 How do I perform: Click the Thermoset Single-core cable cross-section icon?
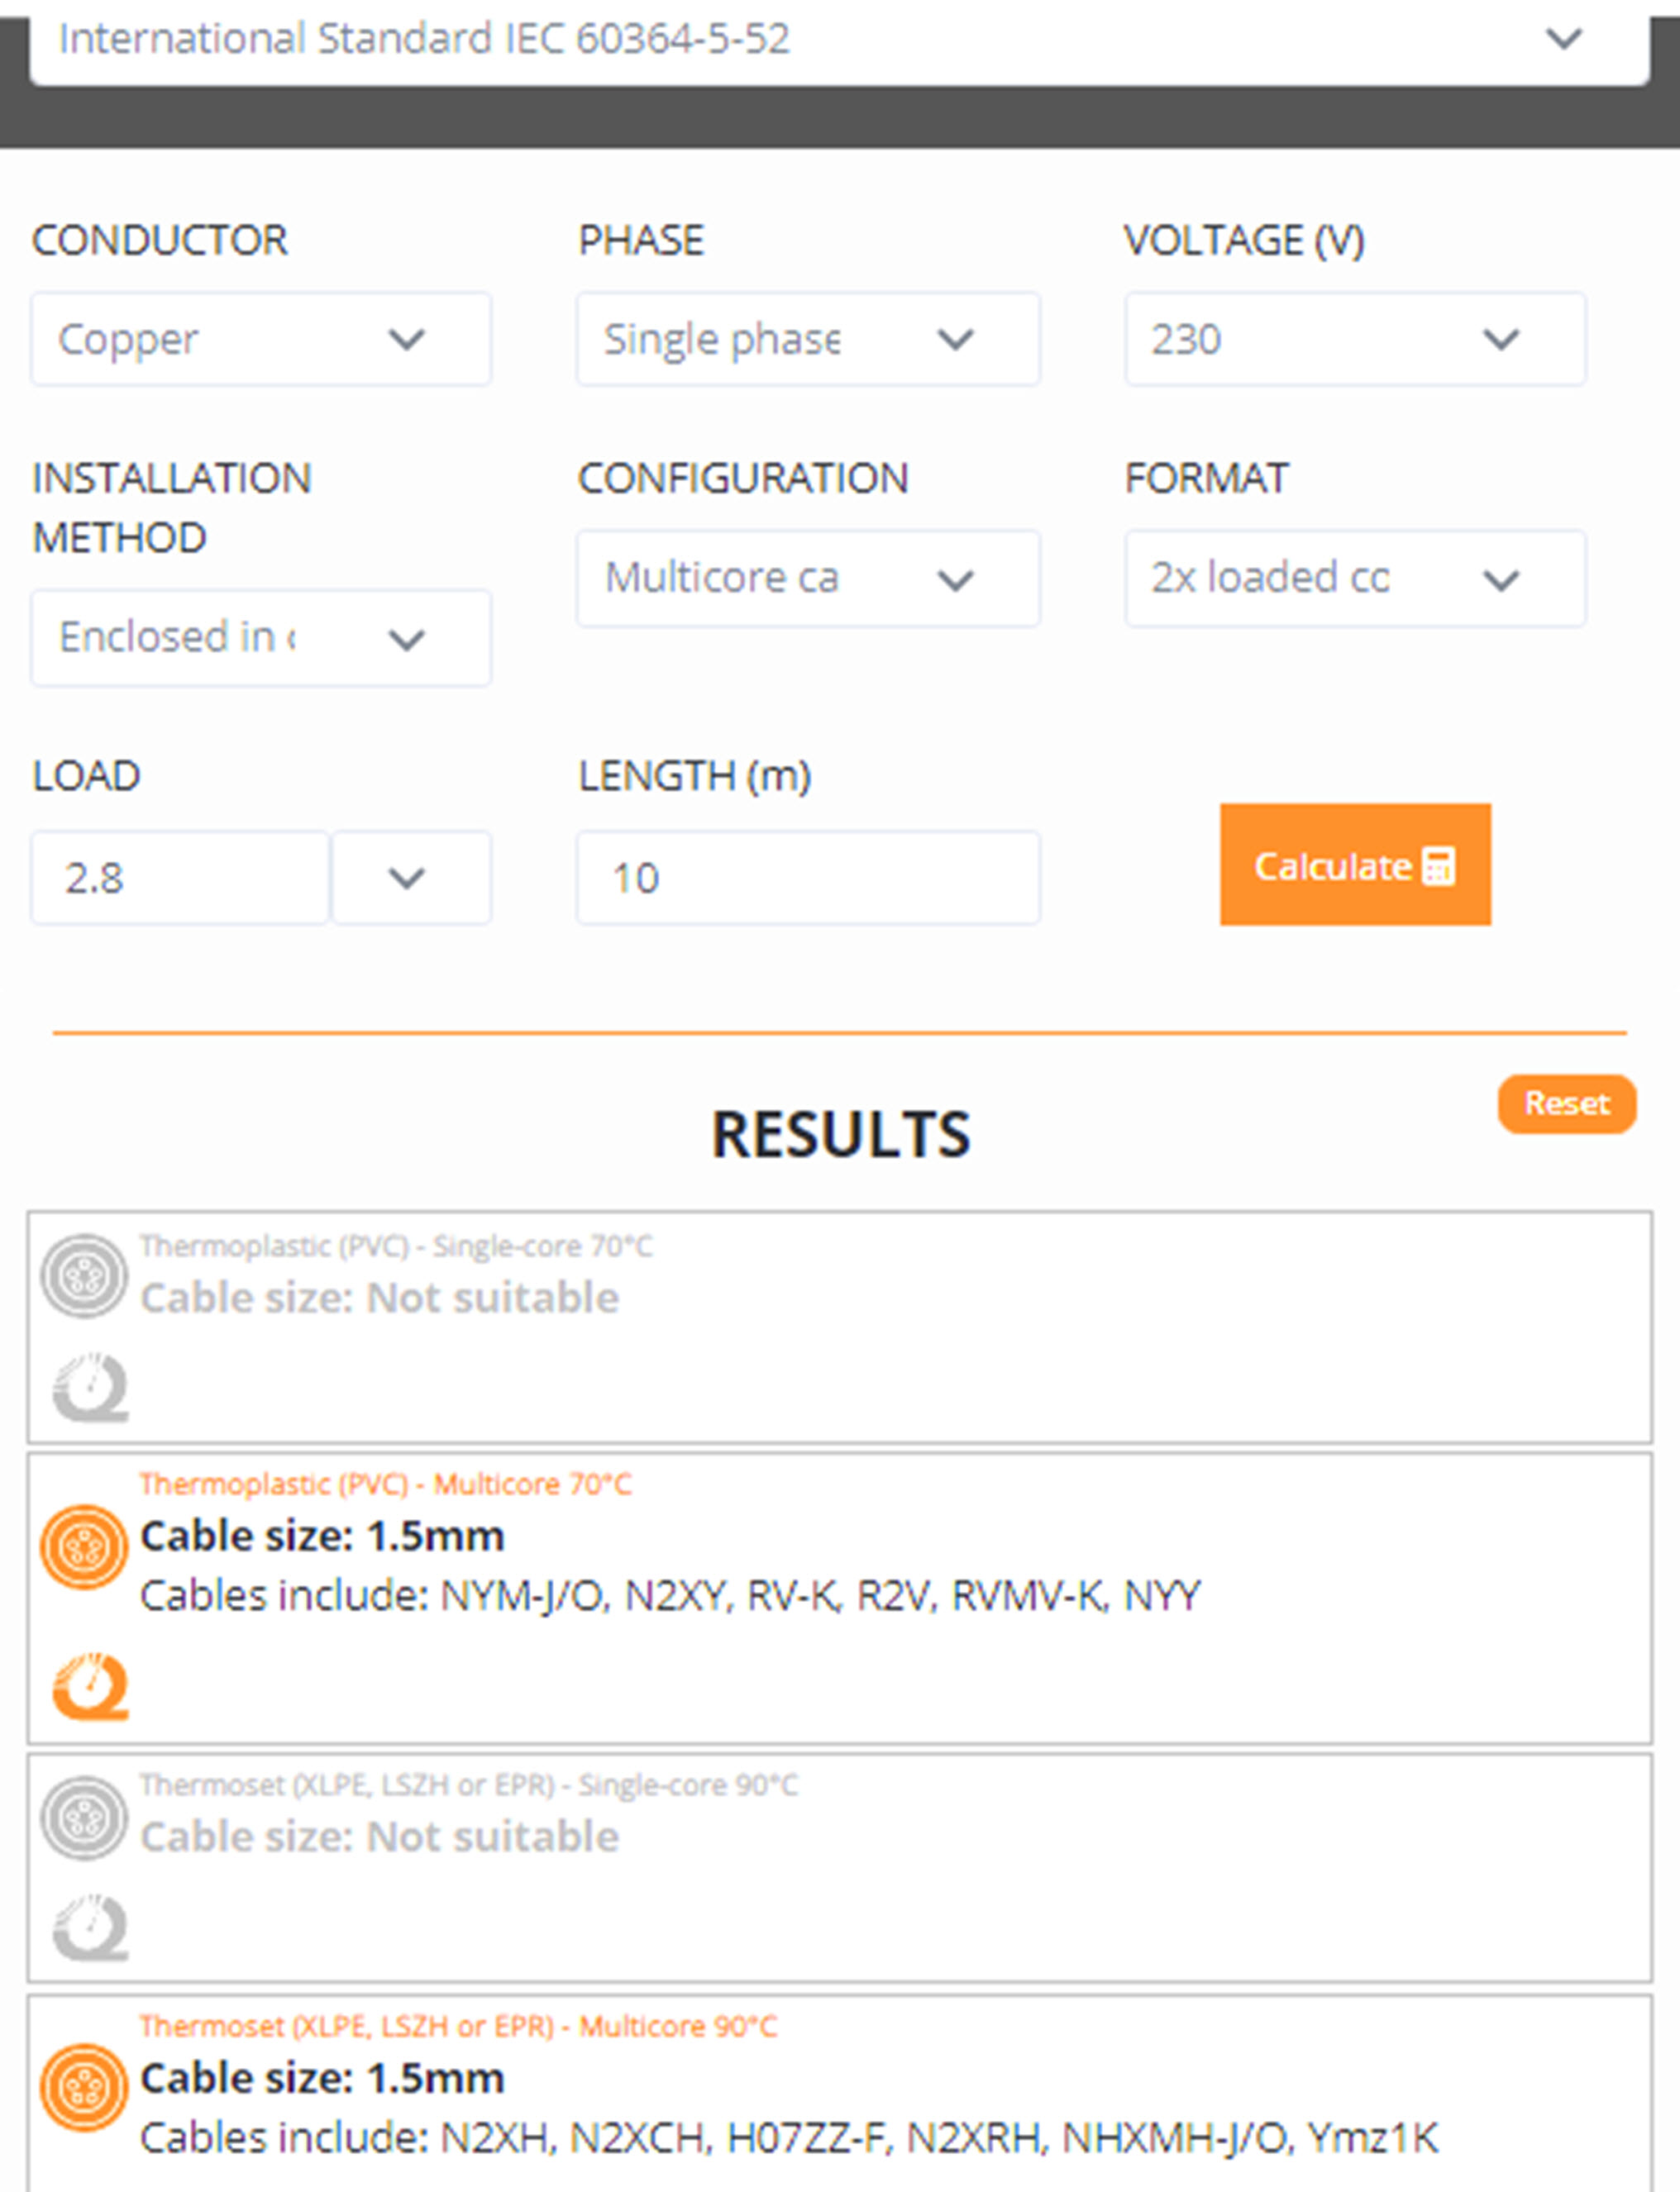tap(84, 1818)
